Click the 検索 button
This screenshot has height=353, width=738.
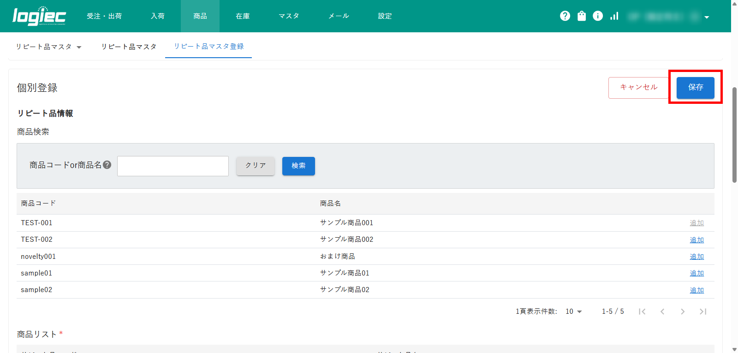[x=298, y=166]
